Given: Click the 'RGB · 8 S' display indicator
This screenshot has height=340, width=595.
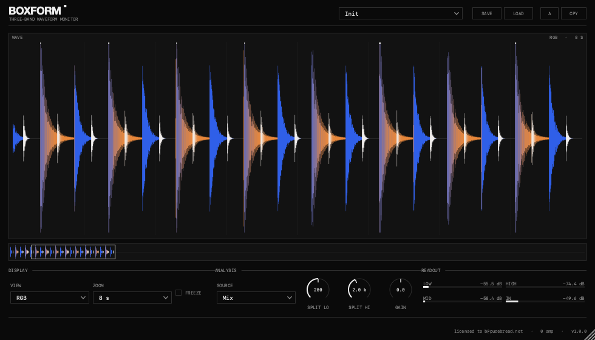Looking at the screenshot, I should point(566,37).
